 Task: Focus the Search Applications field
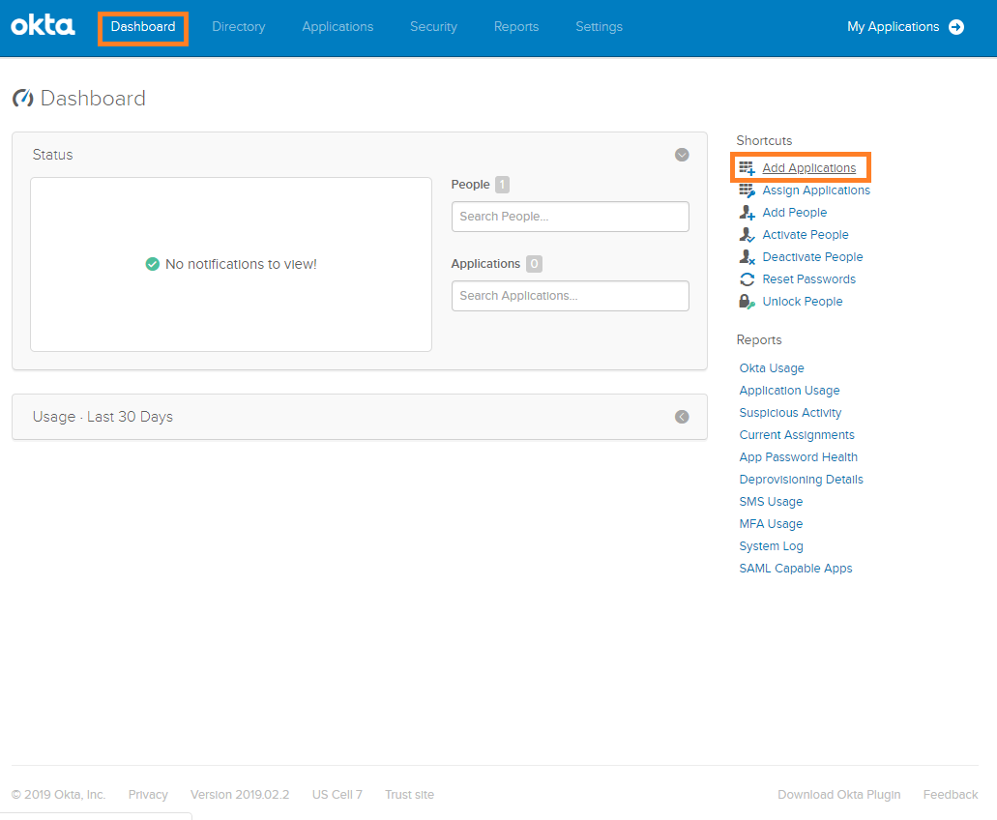(570, 296)
